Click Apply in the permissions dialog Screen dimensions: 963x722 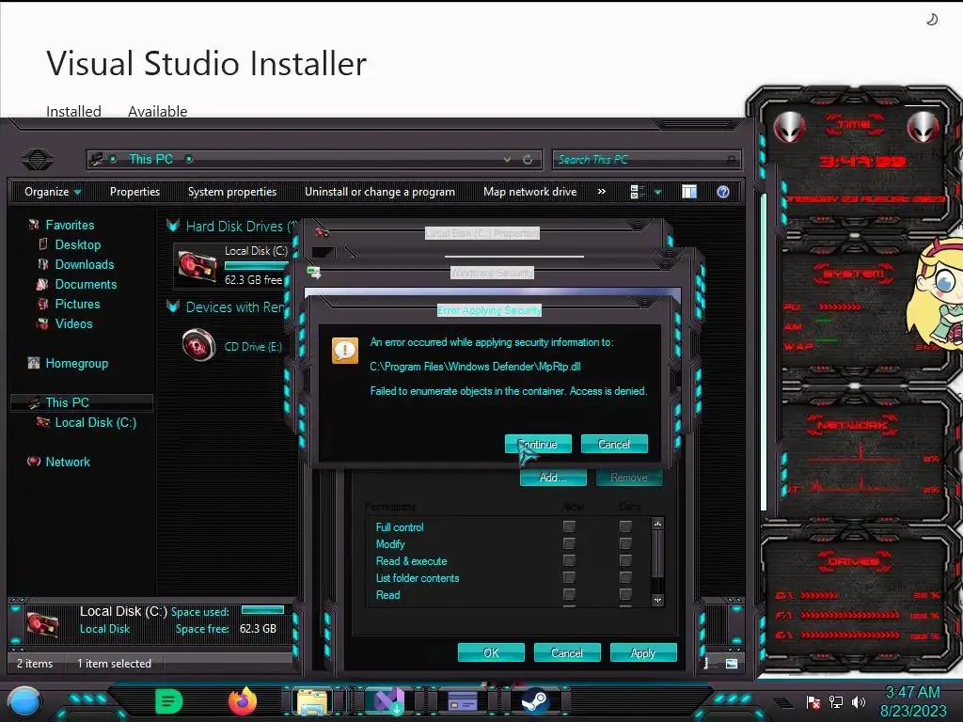(x=643, y=652)
